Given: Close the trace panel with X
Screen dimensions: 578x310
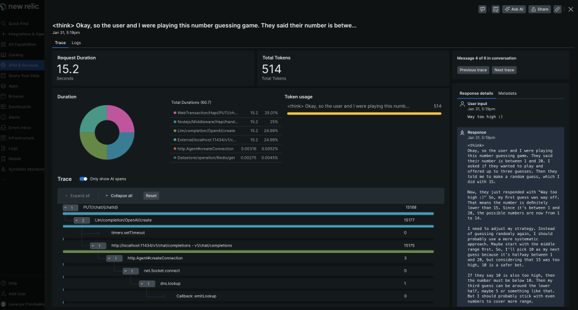Looking at the screenshot, I should point(571,9).
